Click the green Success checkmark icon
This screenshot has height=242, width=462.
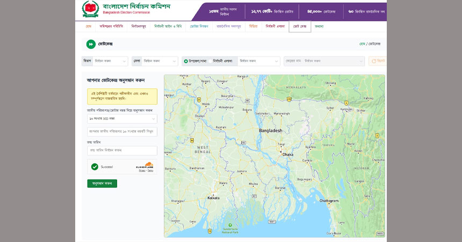[x=95, y=167]
